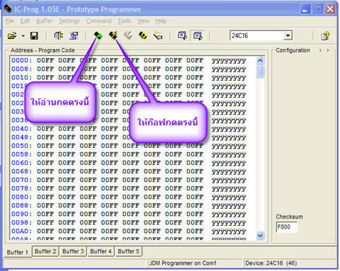This screenshot has height=271, width=340.
Task: Click the scroll down arrow in code view
Action: (x=260, y=236)
